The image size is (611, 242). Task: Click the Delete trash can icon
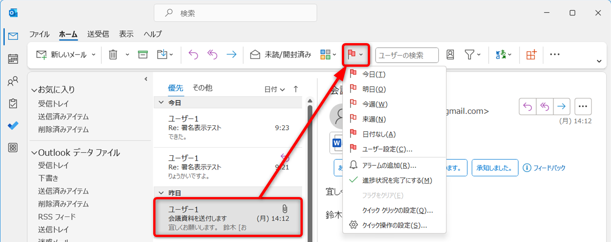[113, 55]
